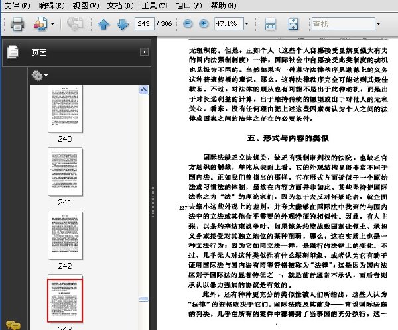This screenshot has width=398, height=330.
Task: Click the margin number 227
Action: 183,208
